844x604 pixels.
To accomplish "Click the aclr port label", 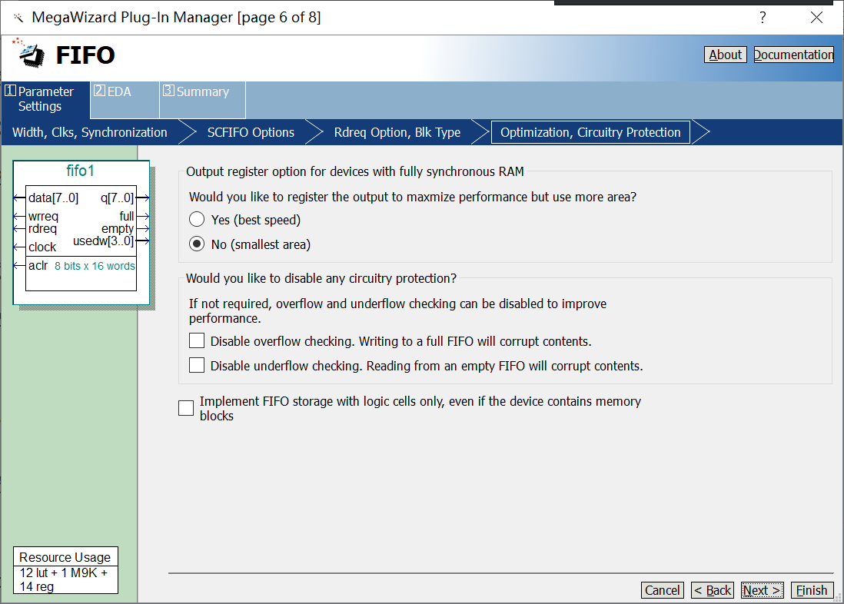I will coord(38,265).
